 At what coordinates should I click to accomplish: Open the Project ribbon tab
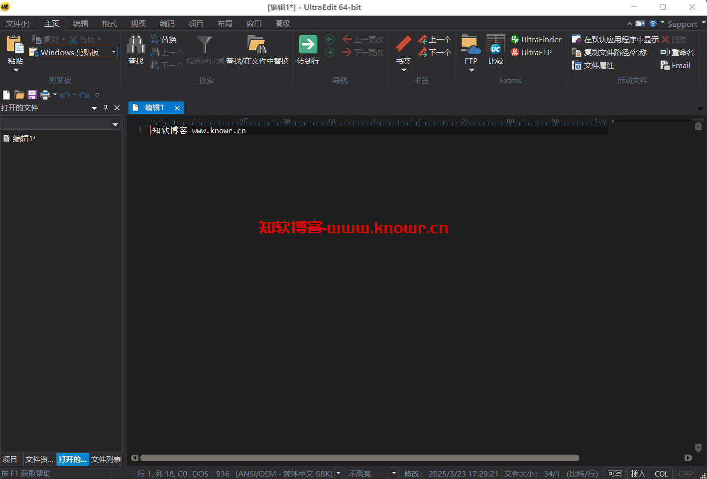coord(196,23)
